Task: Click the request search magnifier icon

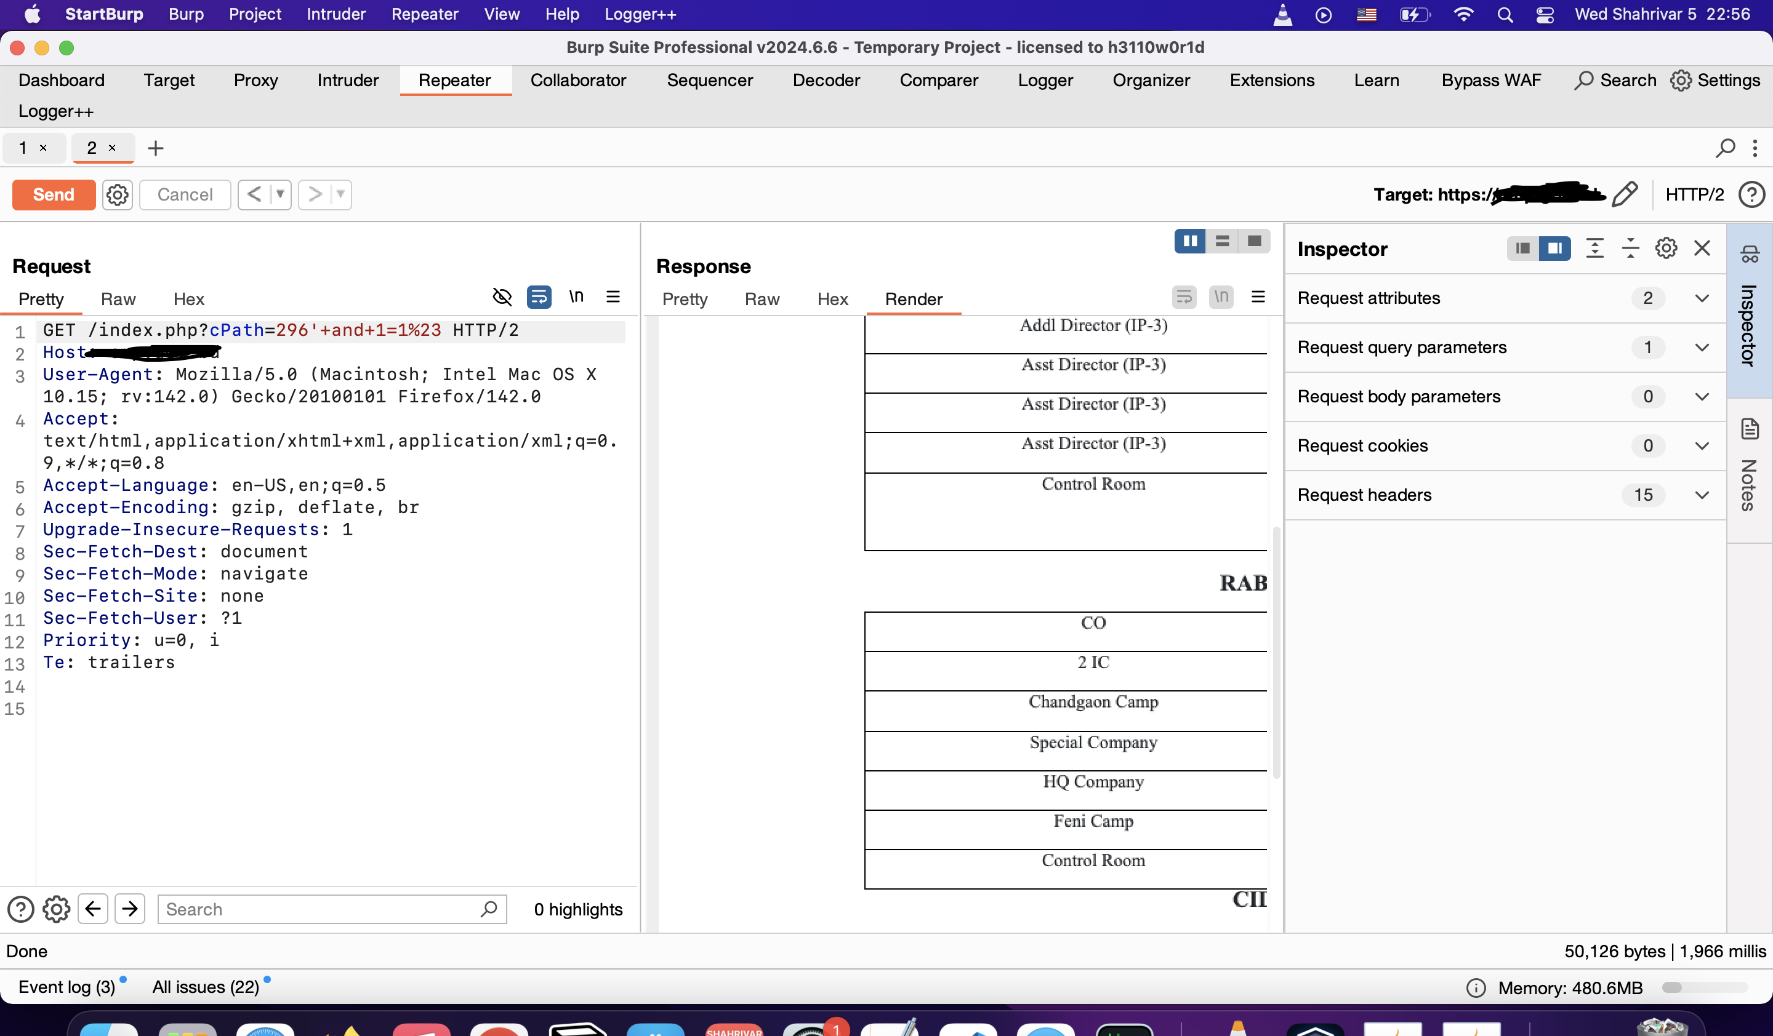Action: point(489,909)
